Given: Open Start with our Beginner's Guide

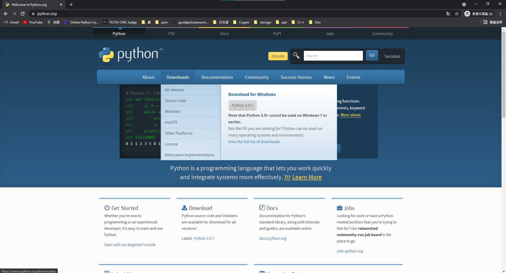Looking at the screenshot, I should pyautogui.click(x=130, y=245).
